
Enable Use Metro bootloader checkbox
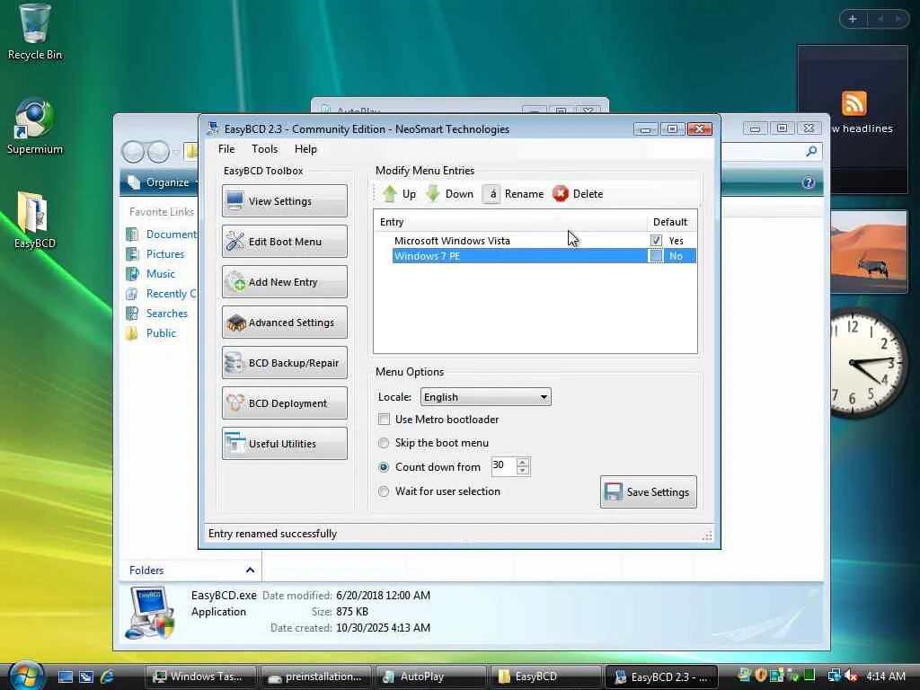384,420
